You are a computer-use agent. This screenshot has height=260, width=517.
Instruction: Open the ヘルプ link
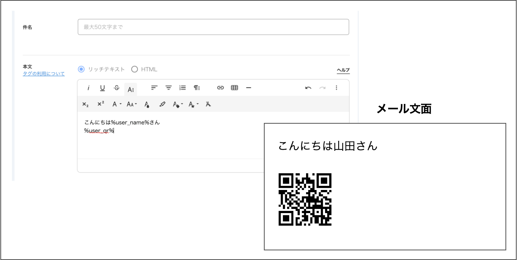pyautogui.click(x=343, y=70)
